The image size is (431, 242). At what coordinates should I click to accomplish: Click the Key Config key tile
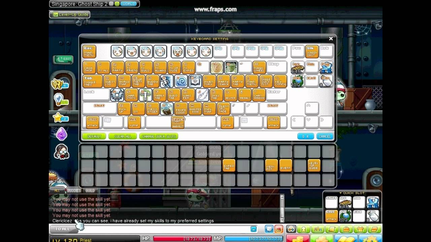280,81
